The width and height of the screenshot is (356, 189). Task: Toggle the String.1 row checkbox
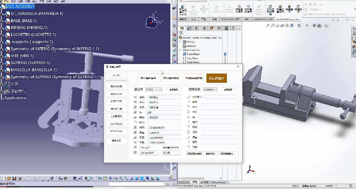135,147
